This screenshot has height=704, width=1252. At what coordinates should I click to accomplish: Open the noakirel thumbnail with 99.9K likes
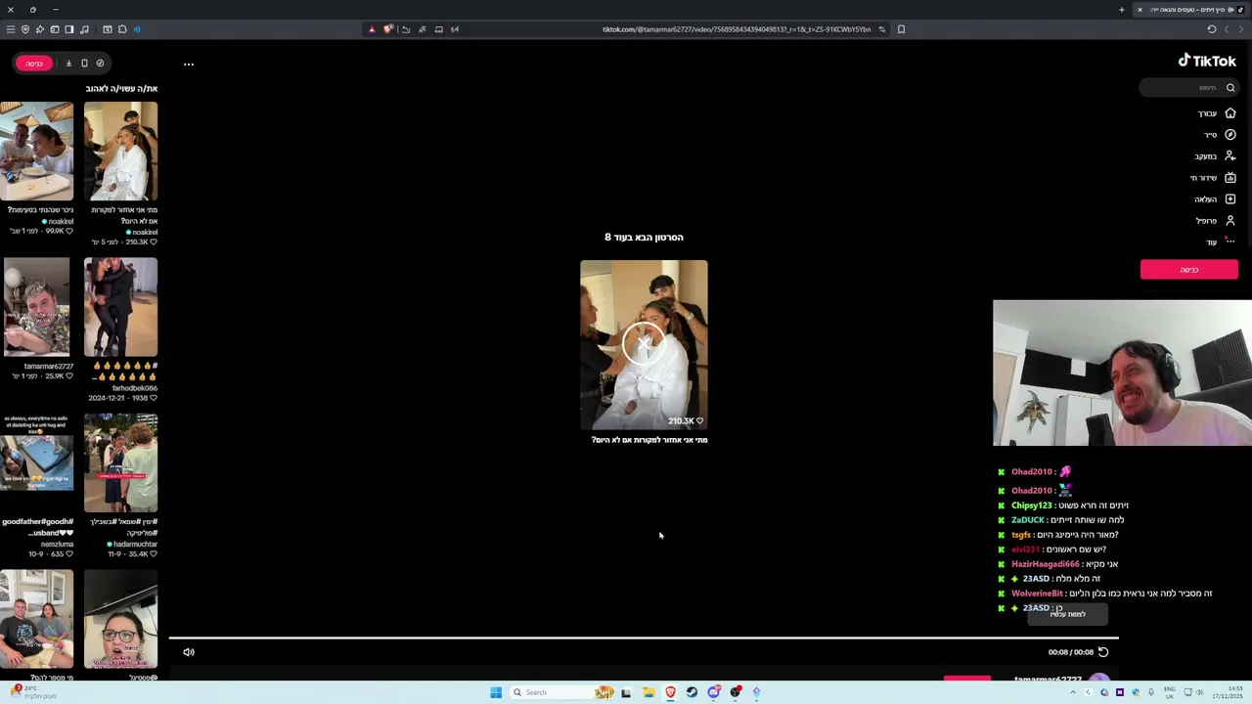(x=36, y=151)
